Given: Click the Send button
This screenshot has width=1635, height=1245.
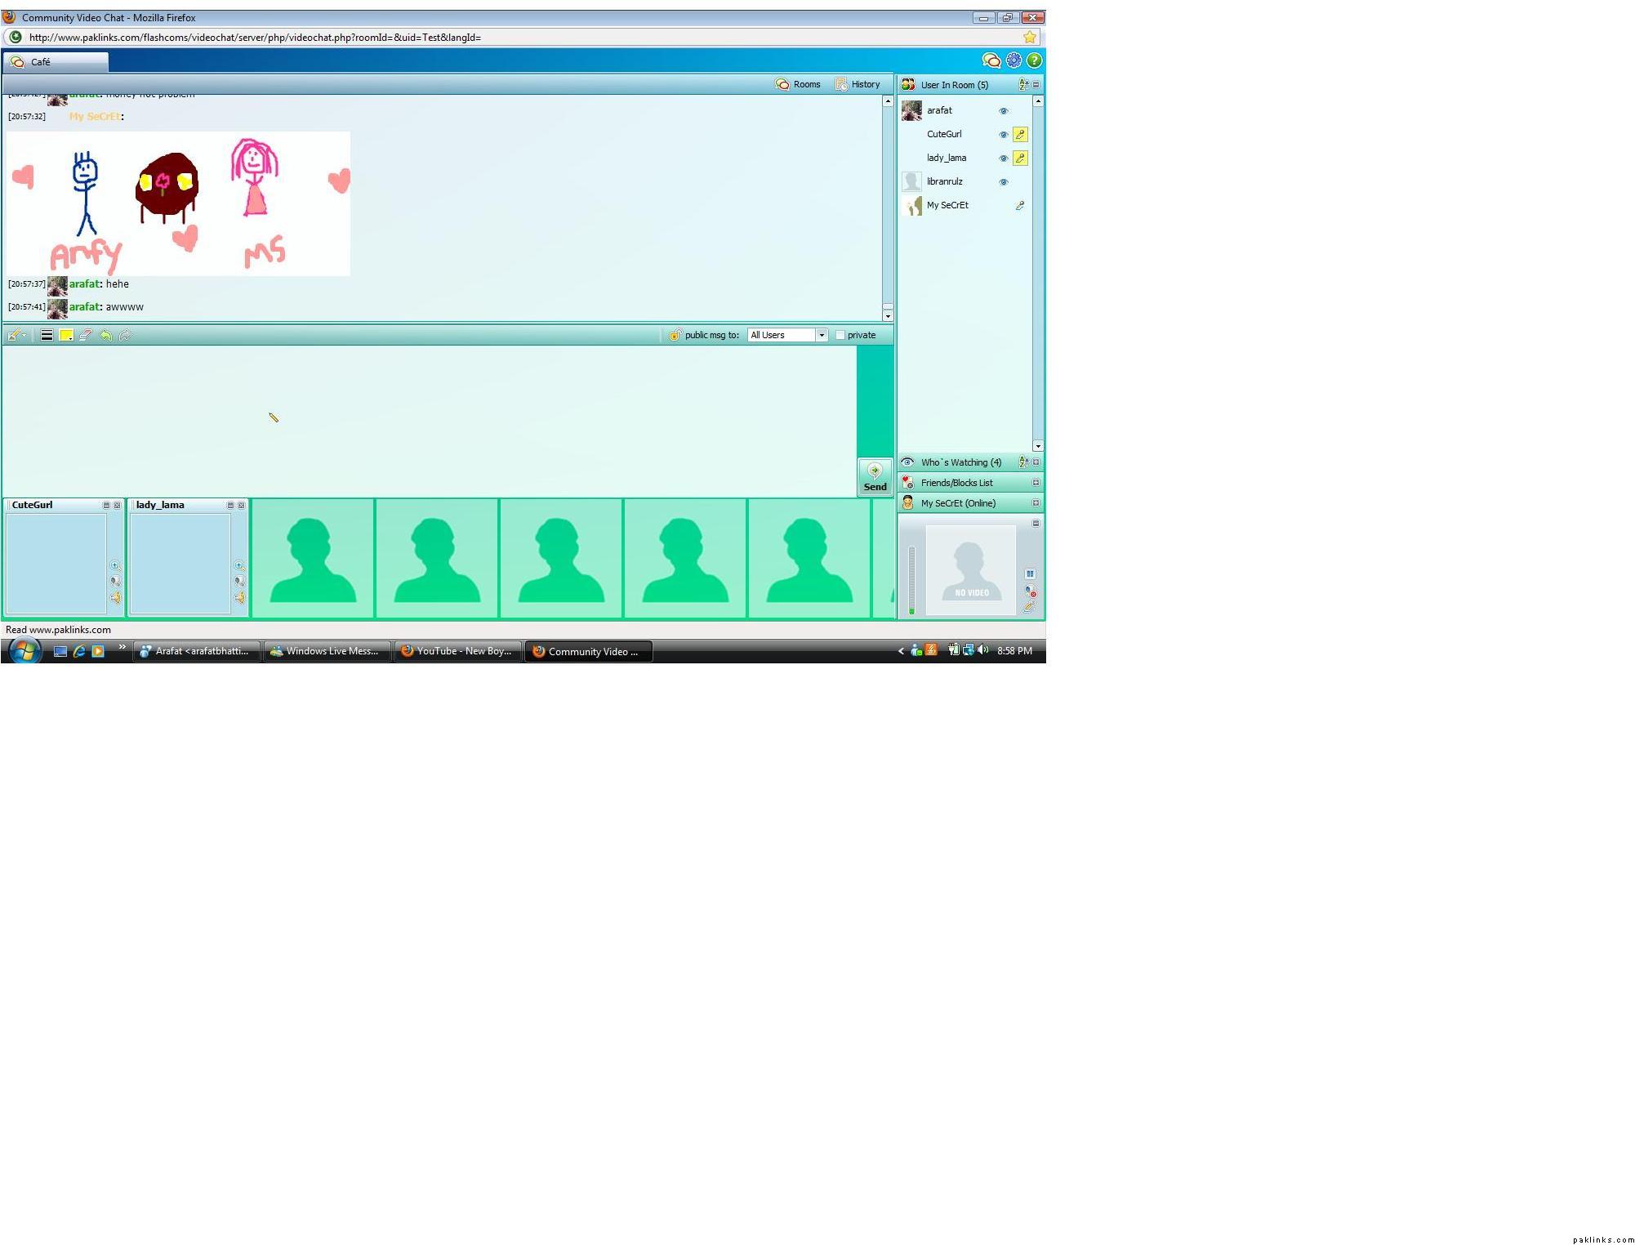Looking at the screenshot, I should tap(875, 478).
